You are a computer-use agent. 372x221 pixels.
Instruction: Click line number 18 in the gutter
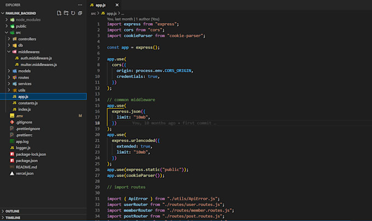click(x=97, y=123)
